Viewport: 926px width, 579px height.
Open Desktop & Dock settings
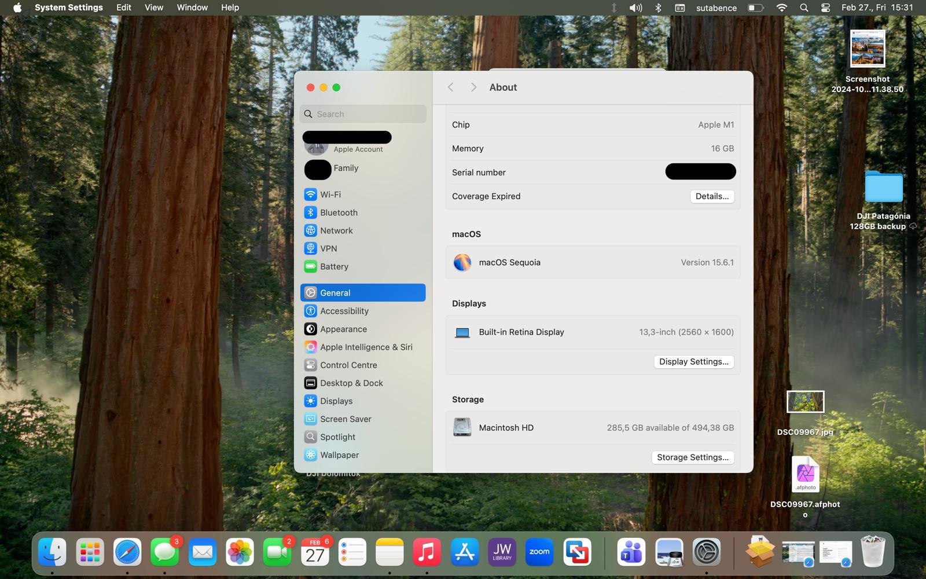tap(351, 383)
